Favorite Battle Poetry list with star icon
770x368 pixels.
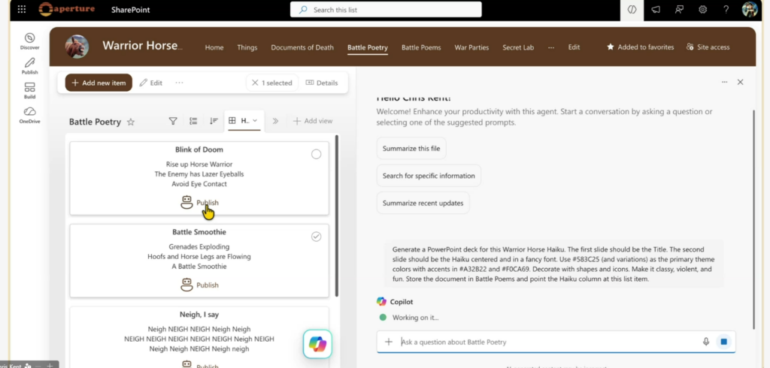click(x=131, y=122)
